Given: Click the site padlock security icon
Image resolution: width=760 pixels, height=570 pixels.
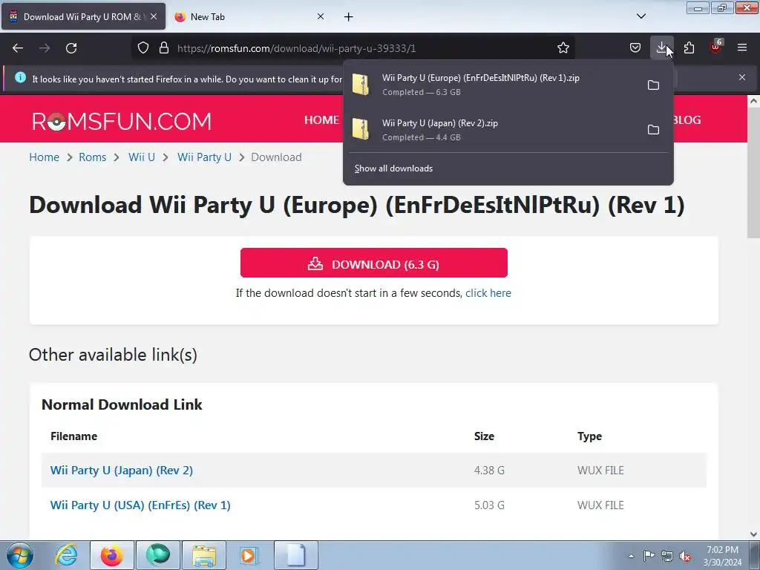Looking at the screenshot, I should 164,48.
